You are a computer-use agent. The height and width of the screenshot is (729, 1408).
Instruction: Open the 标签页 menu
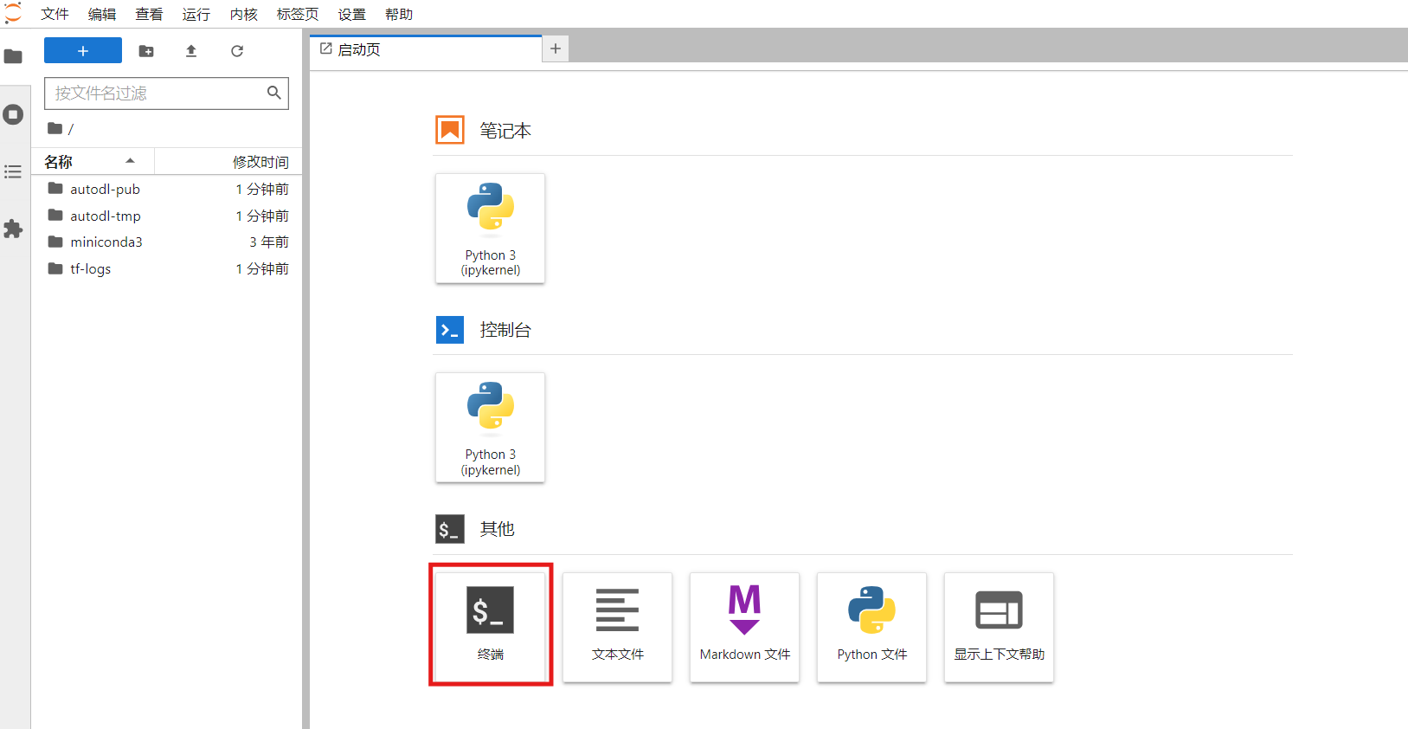(x=298, y=14)
